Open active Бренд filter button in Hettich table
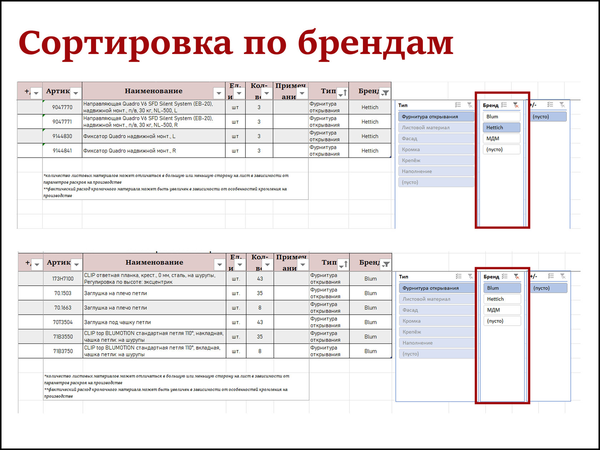 coord(385,93)
